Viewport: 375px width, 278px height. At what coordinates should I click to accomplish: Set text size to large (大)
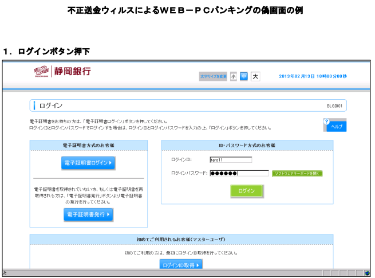tap(255, 76)
